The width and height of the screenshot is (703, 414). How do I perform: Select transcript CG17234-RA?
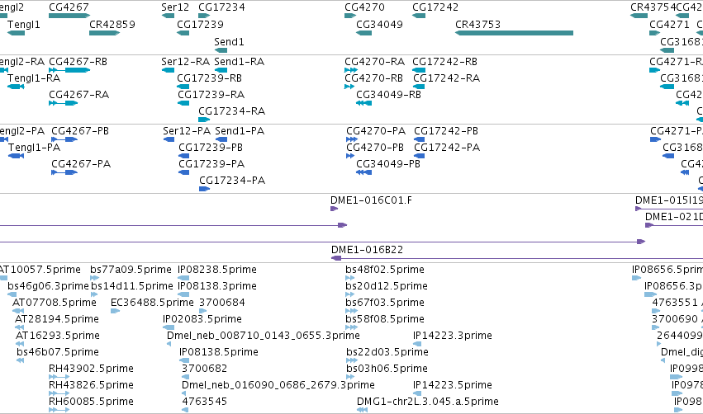click(x=232, y=111)
